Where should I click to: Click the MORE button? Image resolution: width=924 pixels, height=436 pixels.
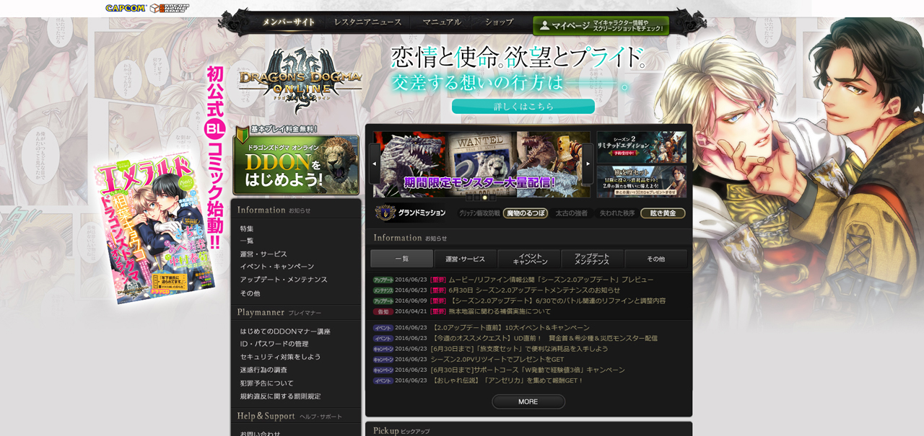tap(528, 401)
